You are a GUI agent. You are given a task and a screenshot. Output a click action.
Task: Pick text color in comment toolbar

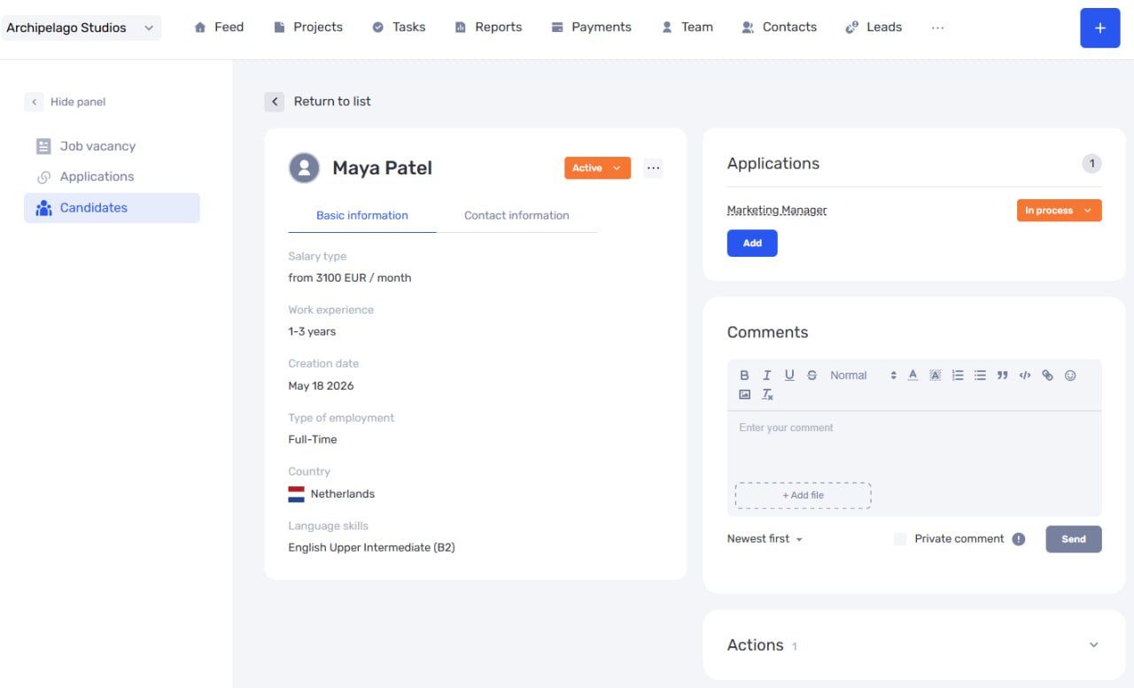[x=913, y=375]
